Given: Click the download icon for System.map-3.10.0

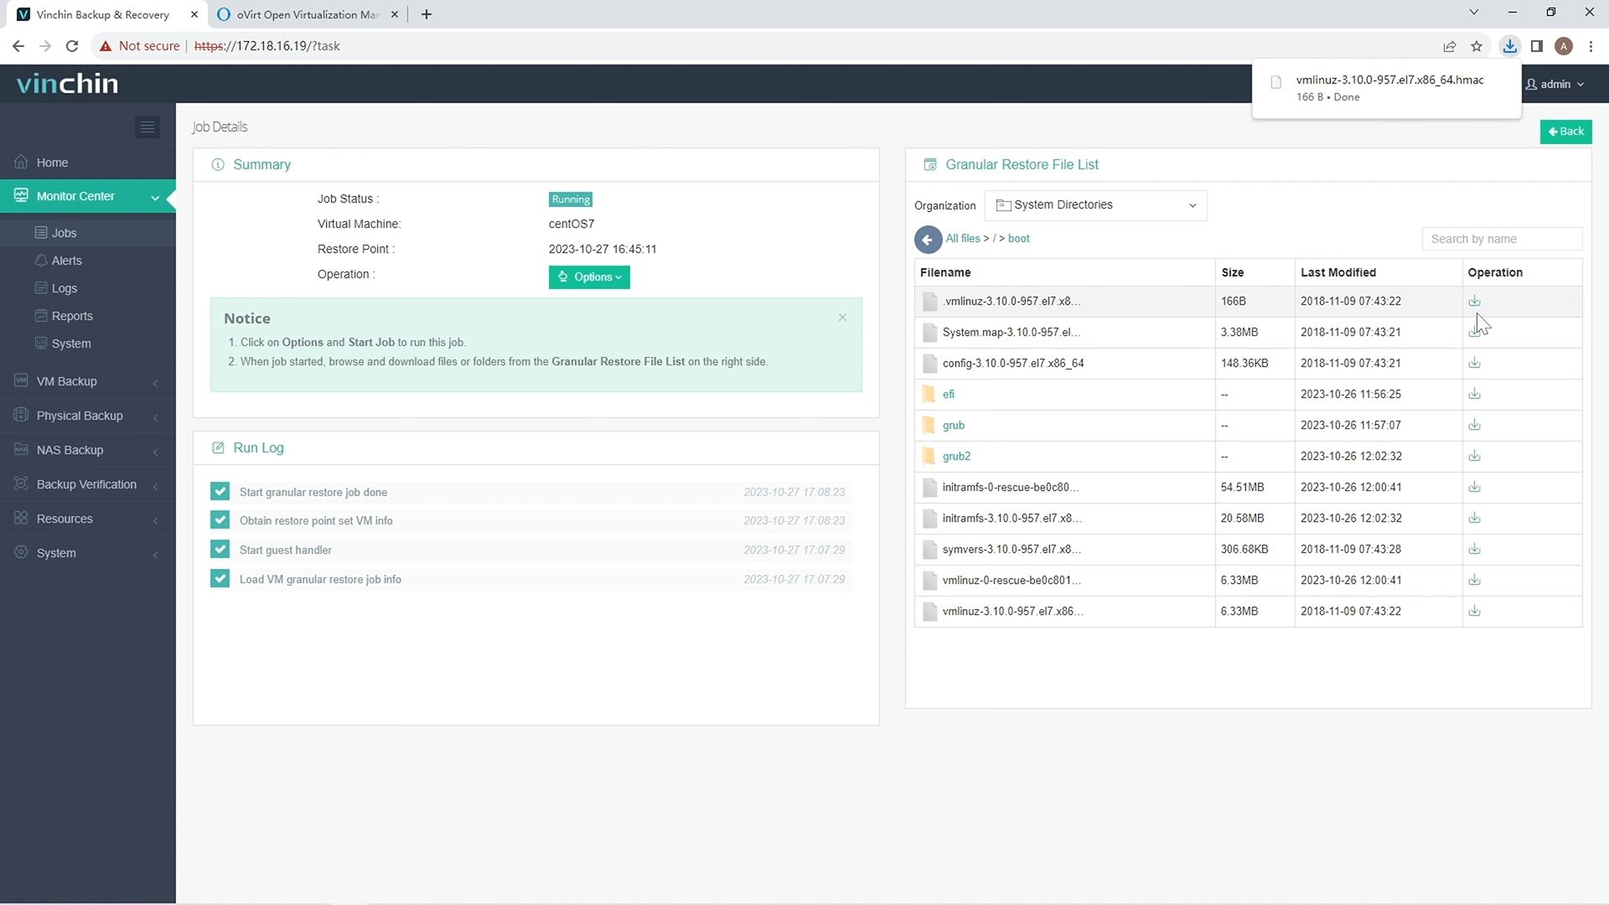Looking at the screenshot, I should (1473, 332).
